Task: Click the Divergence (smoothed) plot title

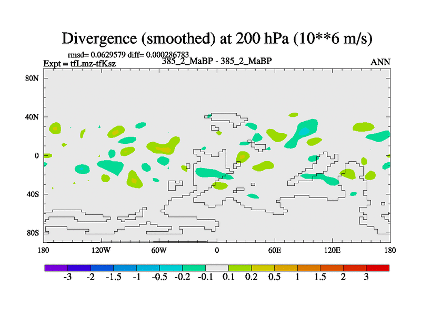Action: click(x=217, y=38)
